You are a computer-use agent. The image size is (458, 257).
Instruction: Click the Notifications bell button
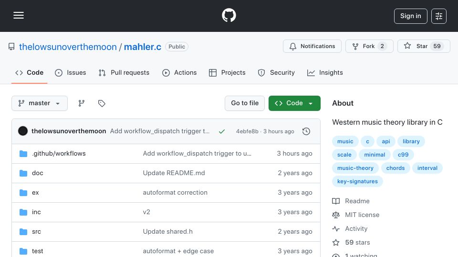[312, 46]
